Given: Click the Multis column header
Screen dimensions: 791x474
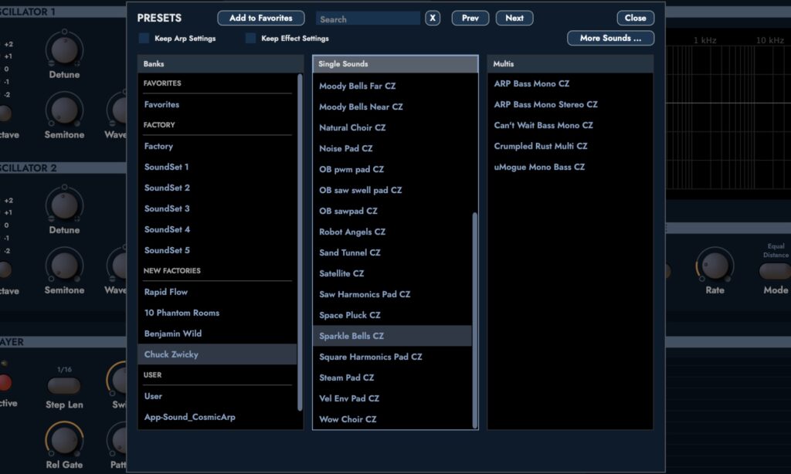Looking at the screenshot, I should [570, 64].
